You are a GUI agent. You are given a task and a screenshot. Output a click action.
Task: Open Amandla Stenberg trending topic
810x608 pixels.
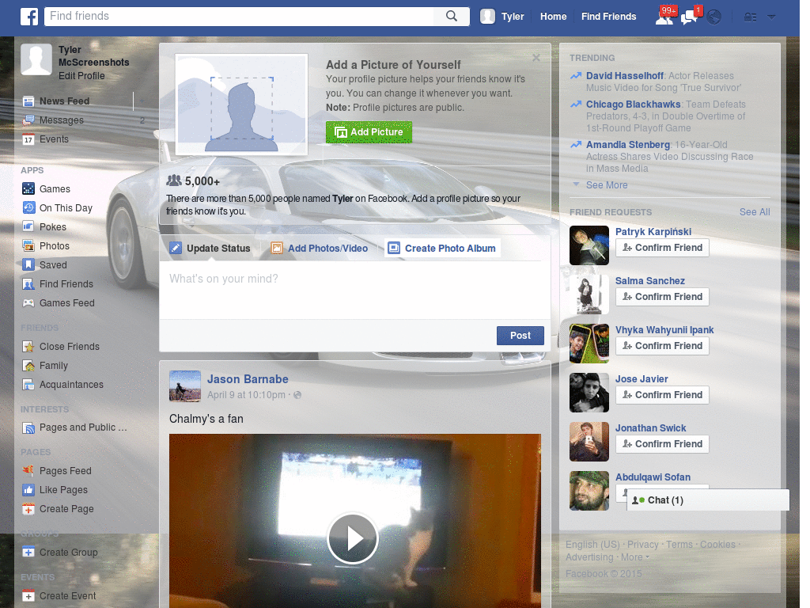click(627, 145)
